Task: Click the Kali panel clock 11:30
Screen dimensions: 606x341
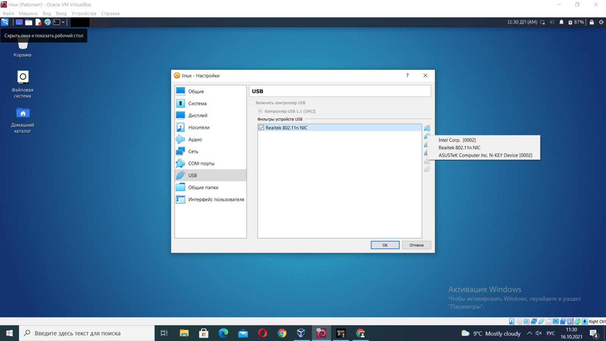Action: pyautogui.click(x=522, y=22)
